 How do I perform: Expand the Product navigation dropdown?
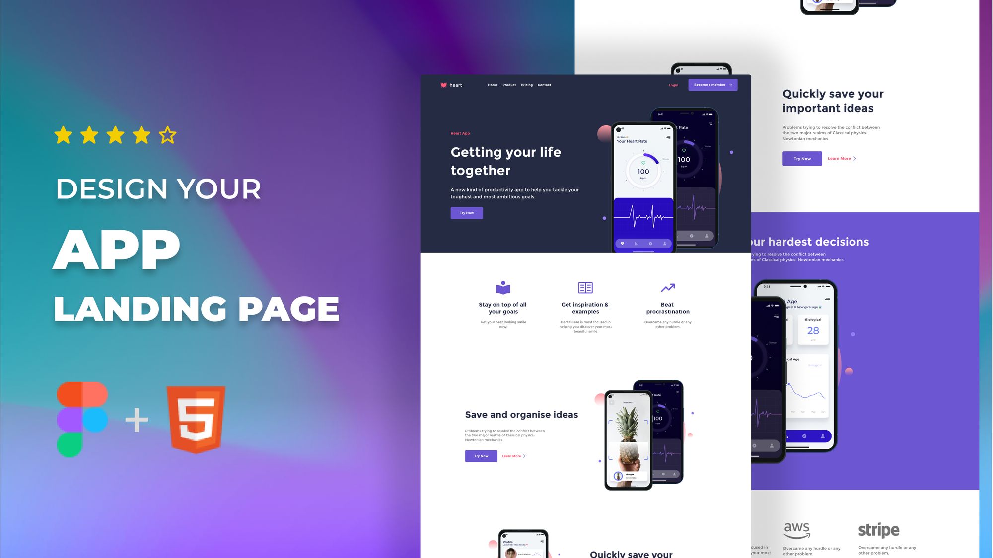pyautogui.click(x=509, y=84)
